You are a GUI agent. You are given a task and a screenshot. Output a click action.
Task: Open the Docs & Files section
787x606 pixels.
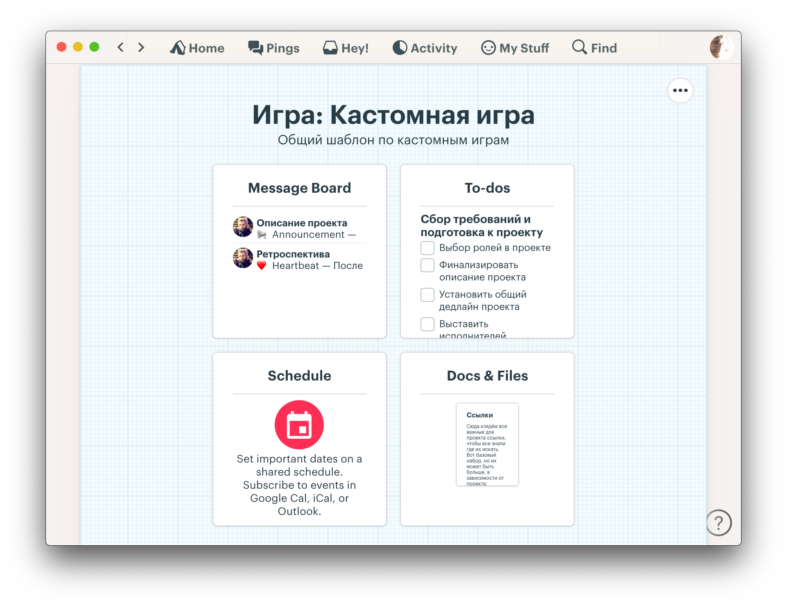coord(487,376)
